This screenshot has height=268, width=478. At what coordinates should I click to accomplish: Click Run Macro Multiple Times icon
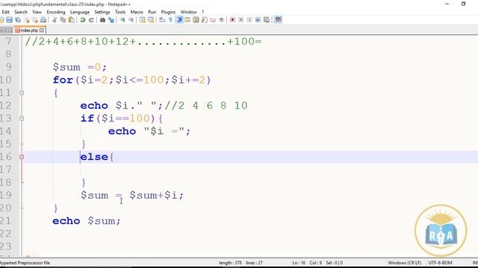pyautogui.click(x=258, y=20)
